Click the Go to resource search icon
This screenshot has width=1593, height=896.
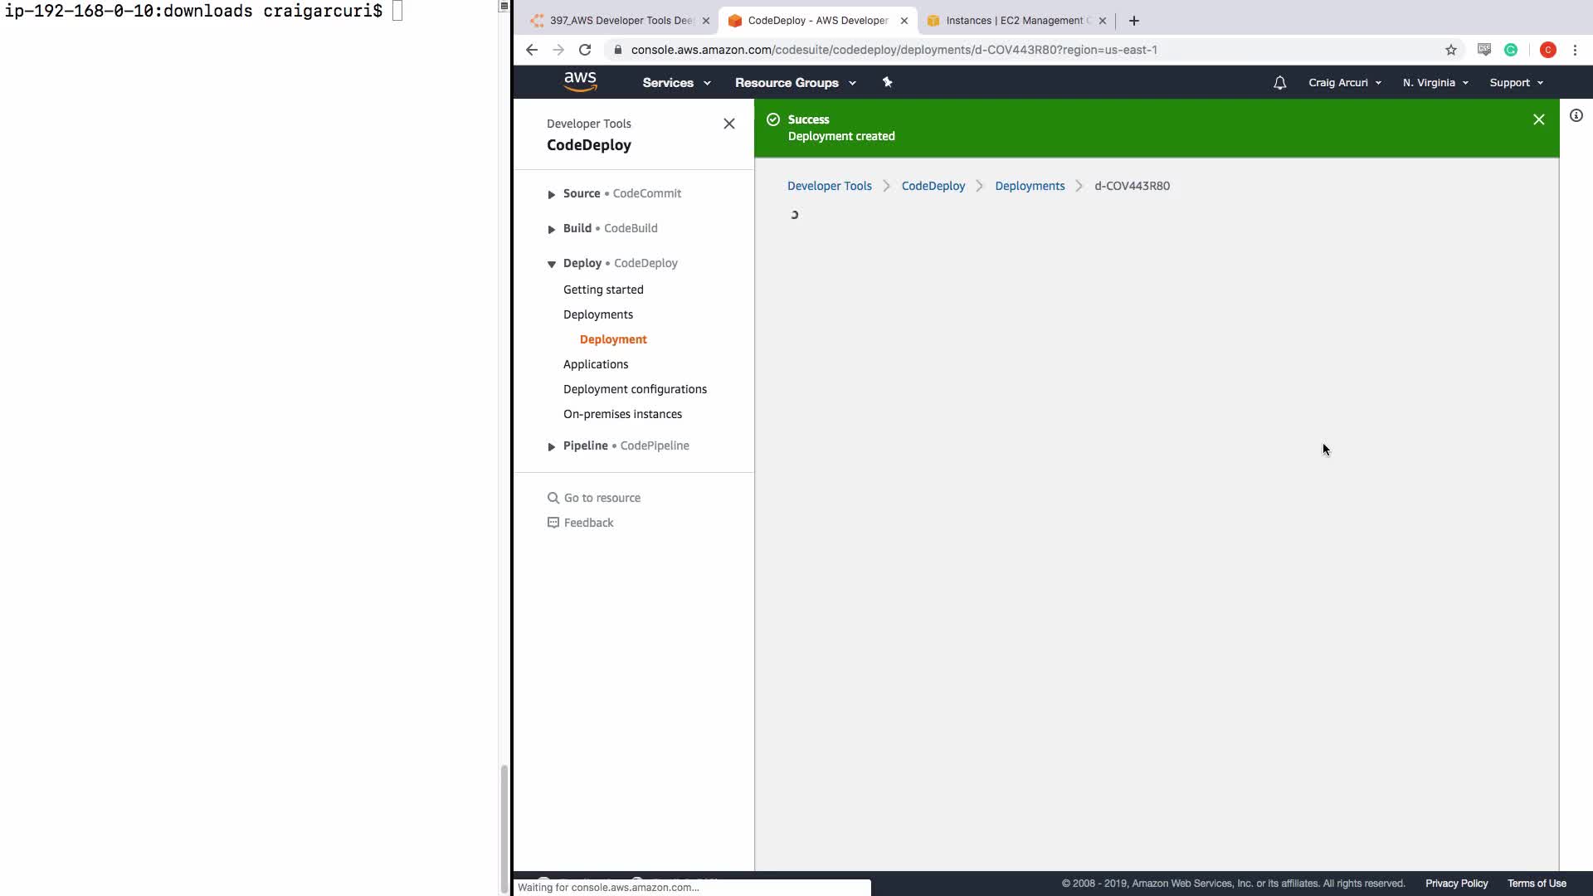[553, 498]
